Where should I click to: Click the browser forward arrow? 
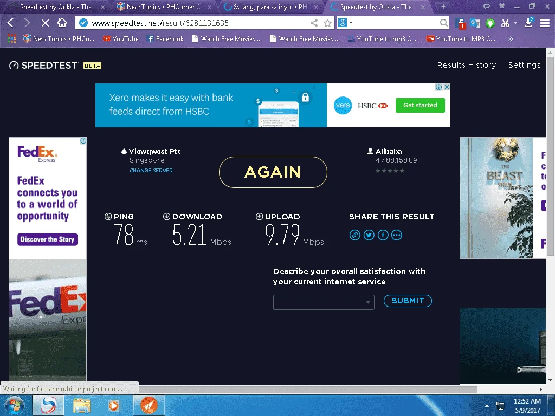(x=27, y=23)
